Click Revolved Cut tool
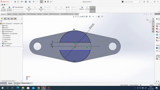 click(41, 9)
